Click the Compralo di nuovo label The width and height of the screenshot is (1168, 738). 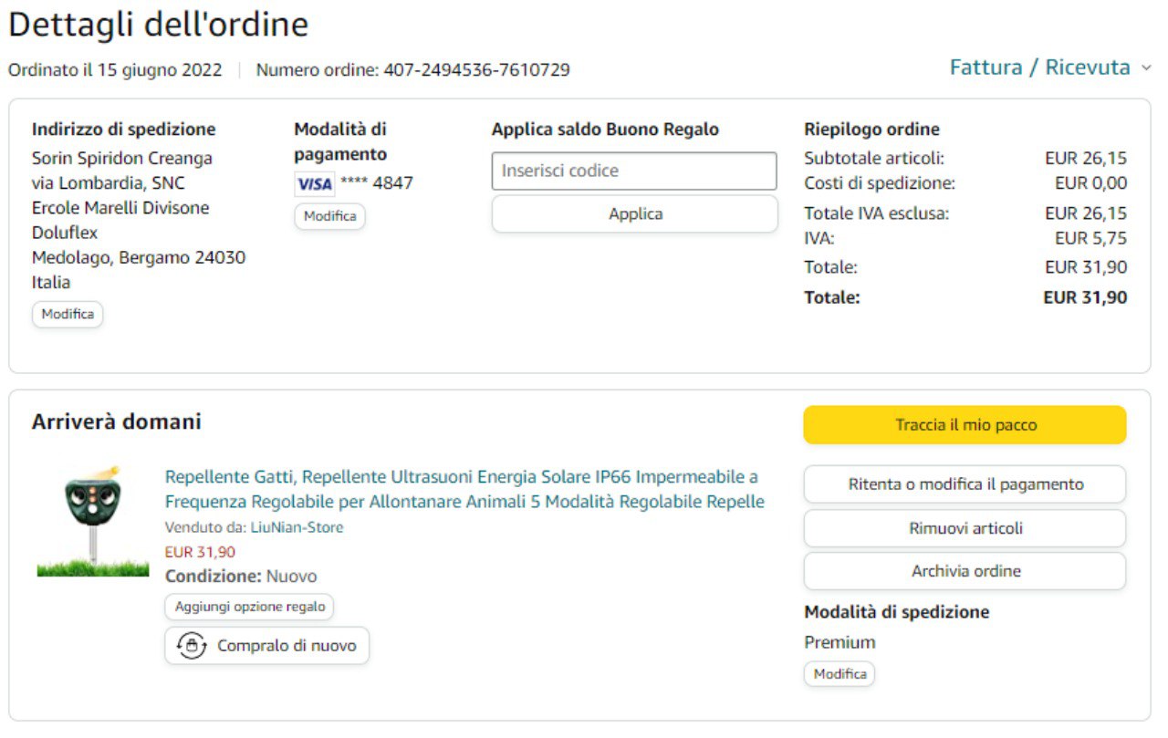[287, 646]
